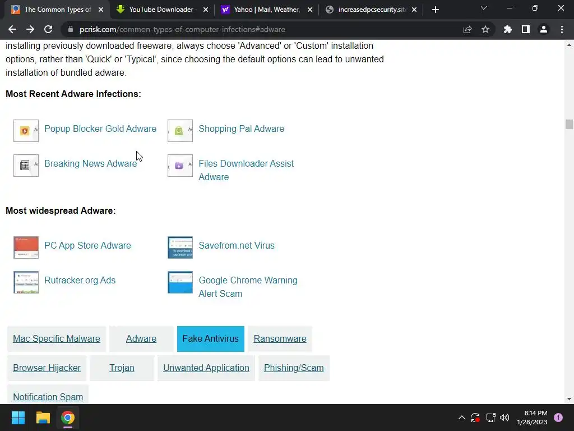This screenshot has height=431, width=574.
Task: Select the Phishing/Scam category
Action: coord(294,368)
